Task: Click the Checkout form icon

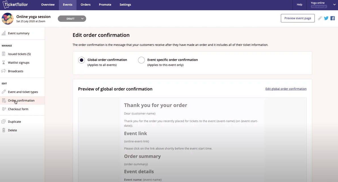Action: point(4,109)
